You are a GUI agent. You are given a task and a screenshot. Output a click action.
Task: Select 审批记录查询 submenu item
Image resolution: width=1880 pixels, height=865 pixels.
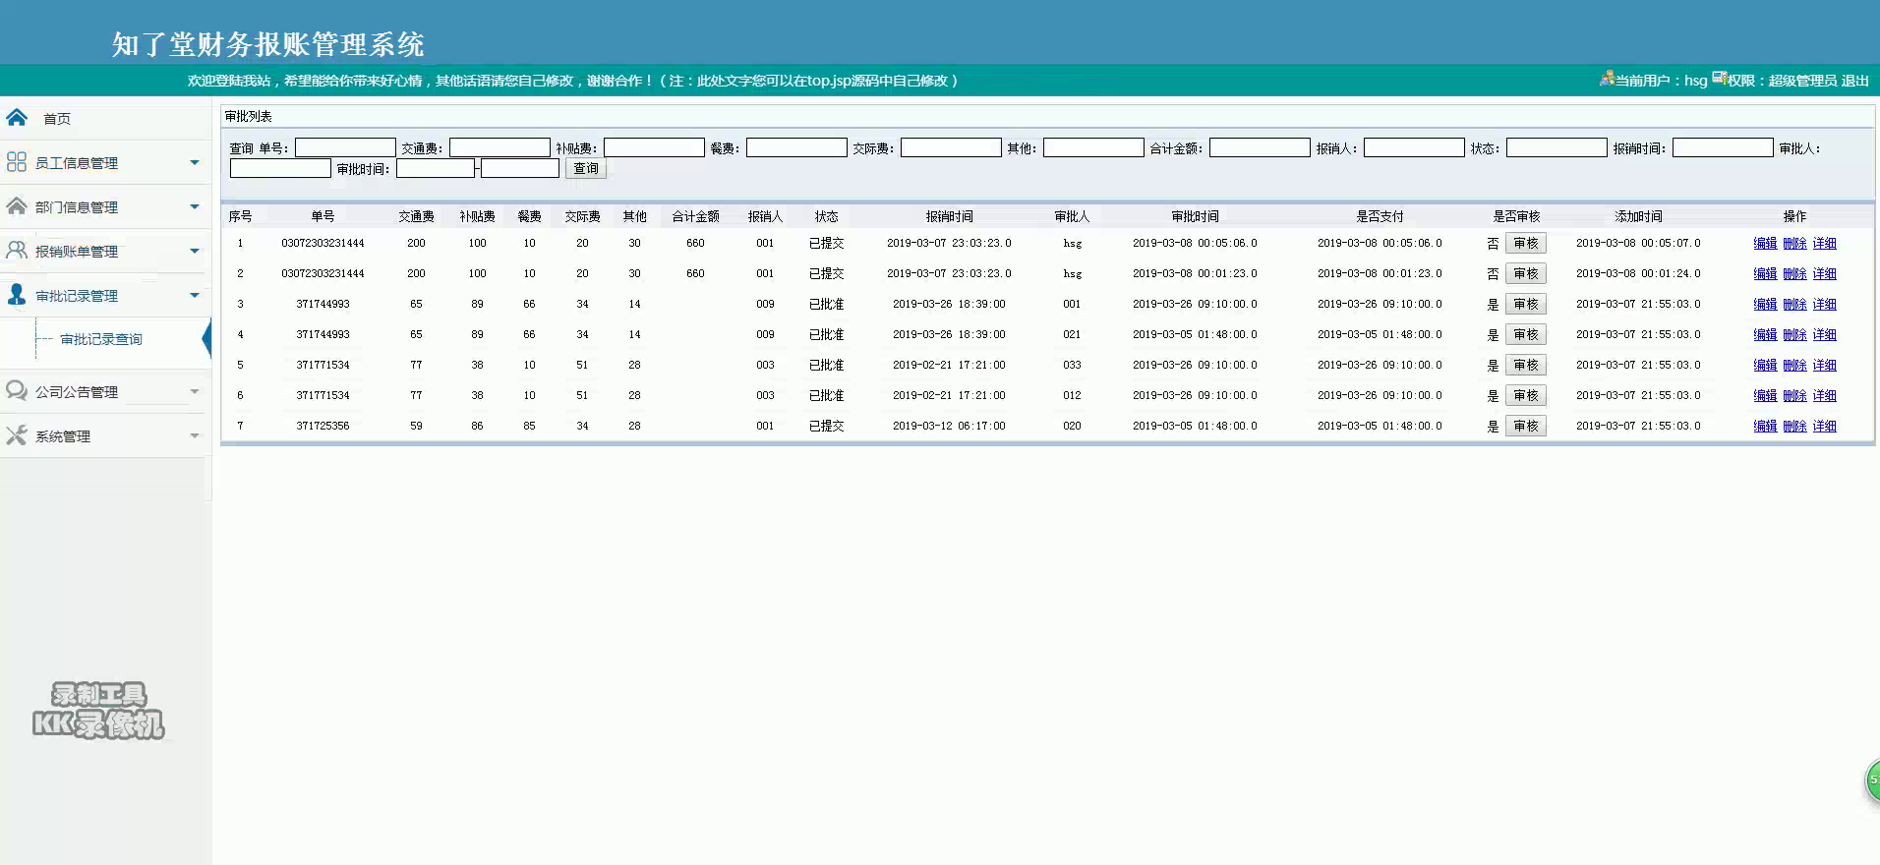(101, 339)
